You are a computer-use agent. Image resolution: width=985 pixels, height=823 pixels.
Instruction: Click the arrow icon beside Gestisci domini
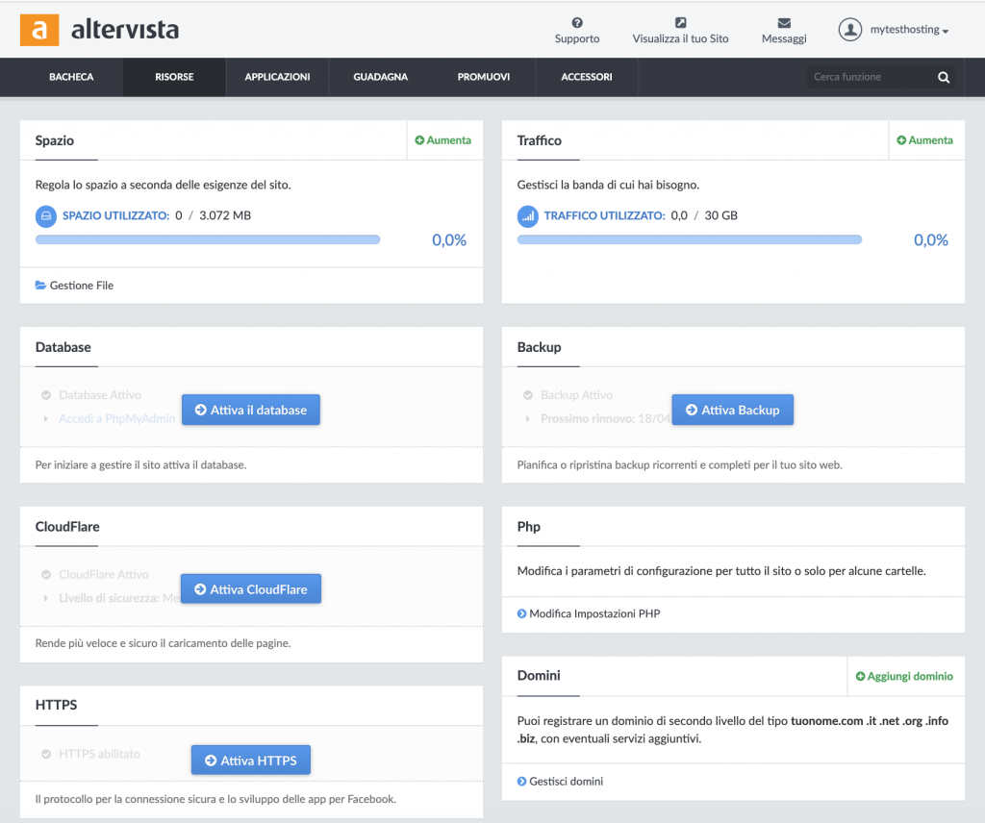(521, 781)
